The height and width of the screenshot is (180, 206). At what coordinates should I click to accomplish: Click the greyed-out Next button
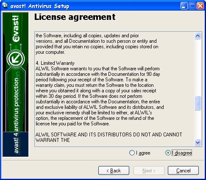pyautogui.click(x=149, y=171)
